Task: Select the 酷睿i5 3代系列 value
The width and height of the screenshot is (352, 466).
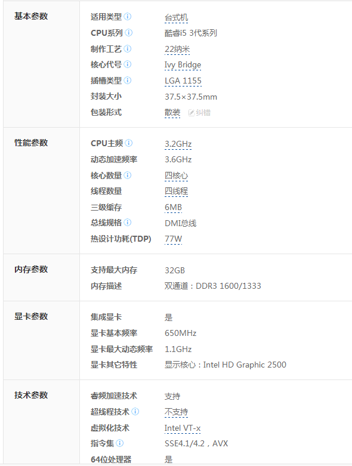Action: click(x=191, y=33)
